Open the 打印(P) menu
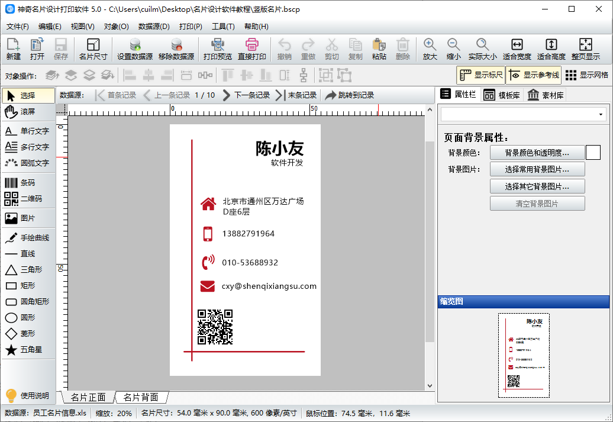The width and height of the screenshot is (613, 422). coord(191,27)
